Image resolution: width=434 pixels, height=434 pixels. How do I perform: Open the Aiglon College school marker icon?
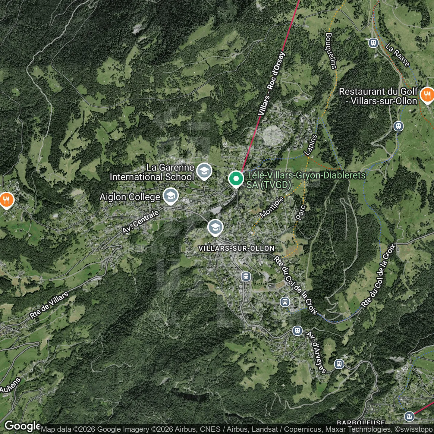(171, 196)
